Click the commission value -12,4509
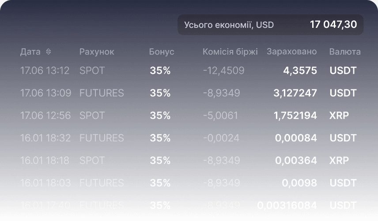The width and height of the screenshot is (378, 221). point(223,70)
